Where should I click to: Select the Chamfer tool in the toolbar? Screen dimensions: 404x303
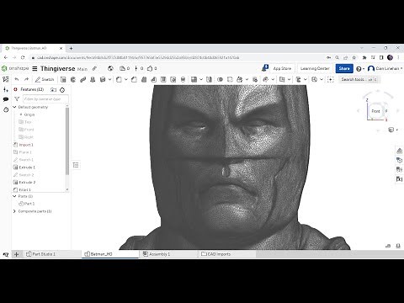(134, 80)
